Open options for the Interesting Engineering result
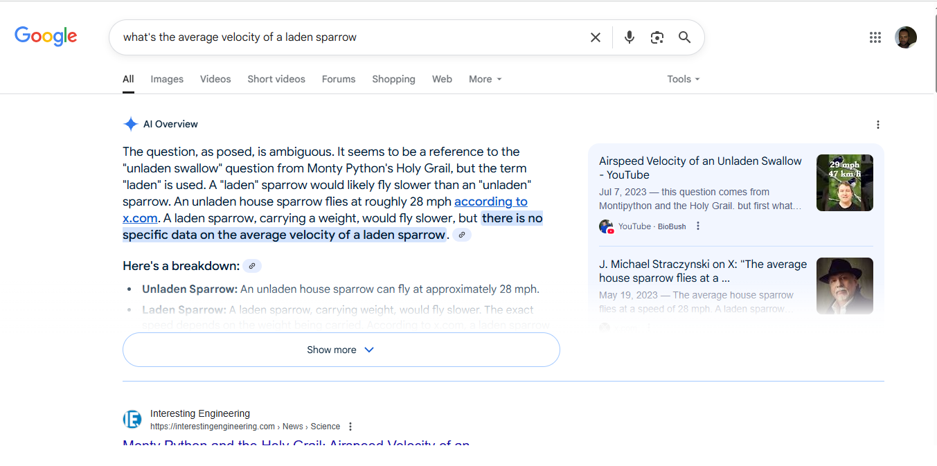Viewport: 937px width, 466px height. click(x=350, y=426)
